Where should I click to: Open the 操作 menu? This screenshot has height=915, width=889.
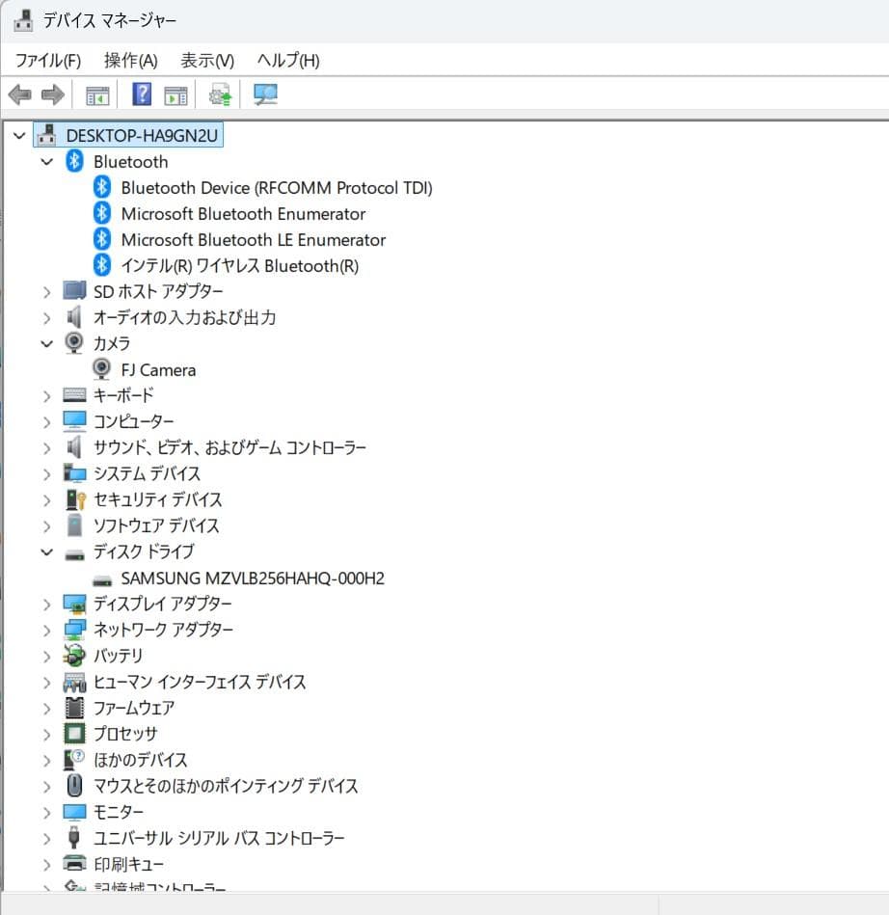coord(128,60)
